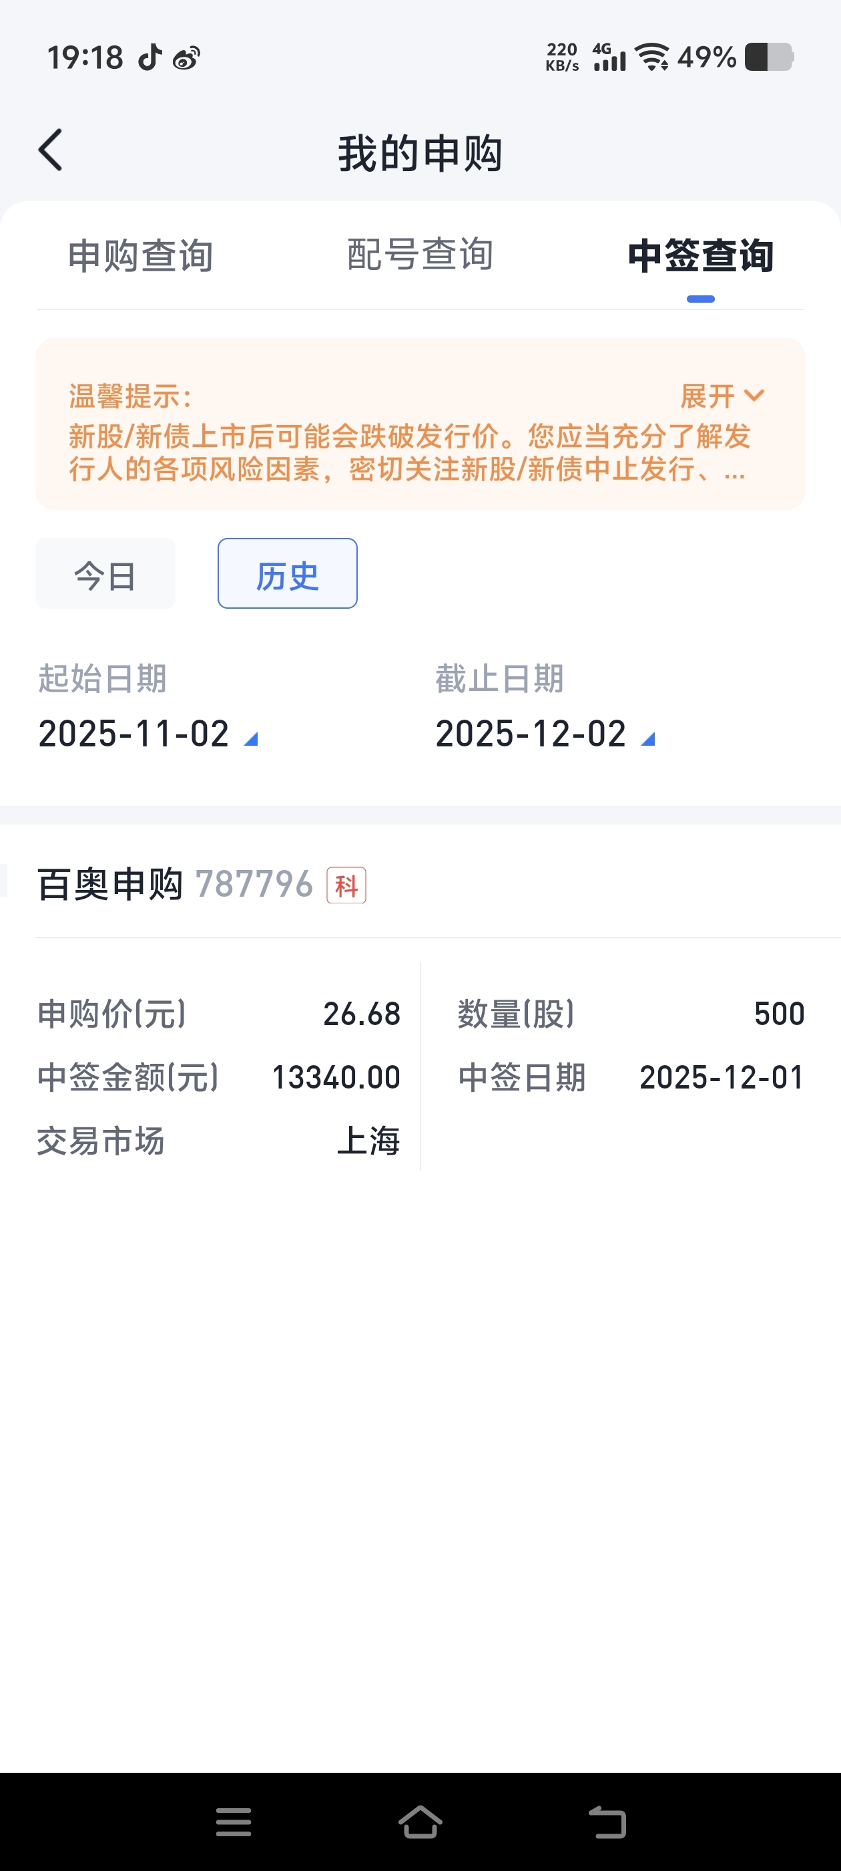This screenshot has width=841, height=1871.
Task: Open the 截止日期 date picker
Action: click(544, 734)
